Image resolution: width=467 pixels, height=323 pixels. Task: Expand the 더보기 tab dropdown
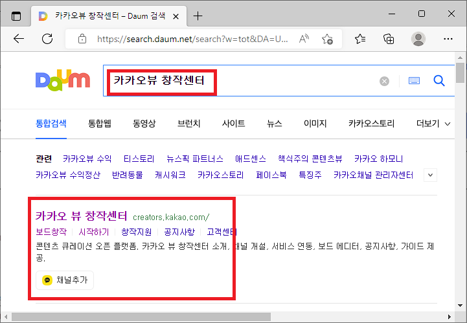point(433,123)
